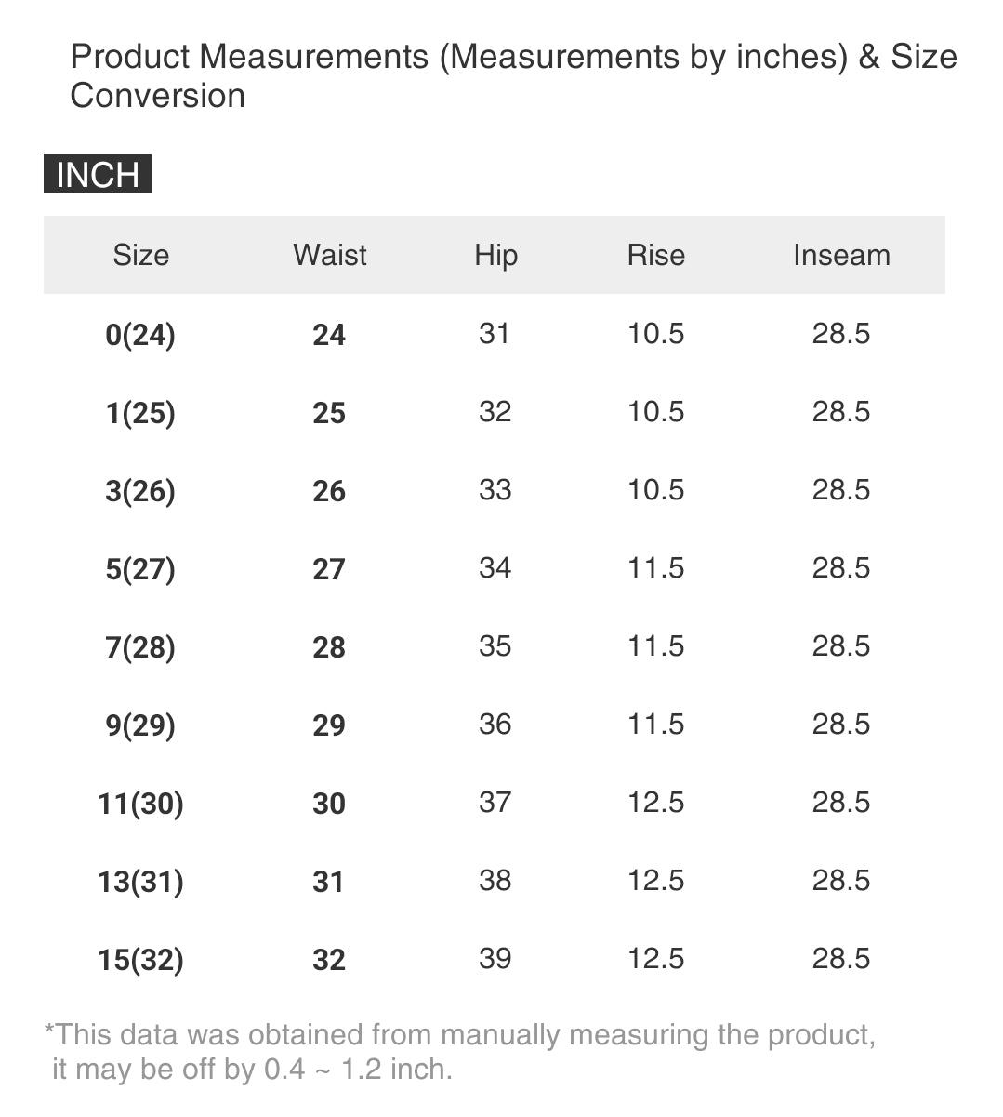Select the Rise column header

coord(655,255)
